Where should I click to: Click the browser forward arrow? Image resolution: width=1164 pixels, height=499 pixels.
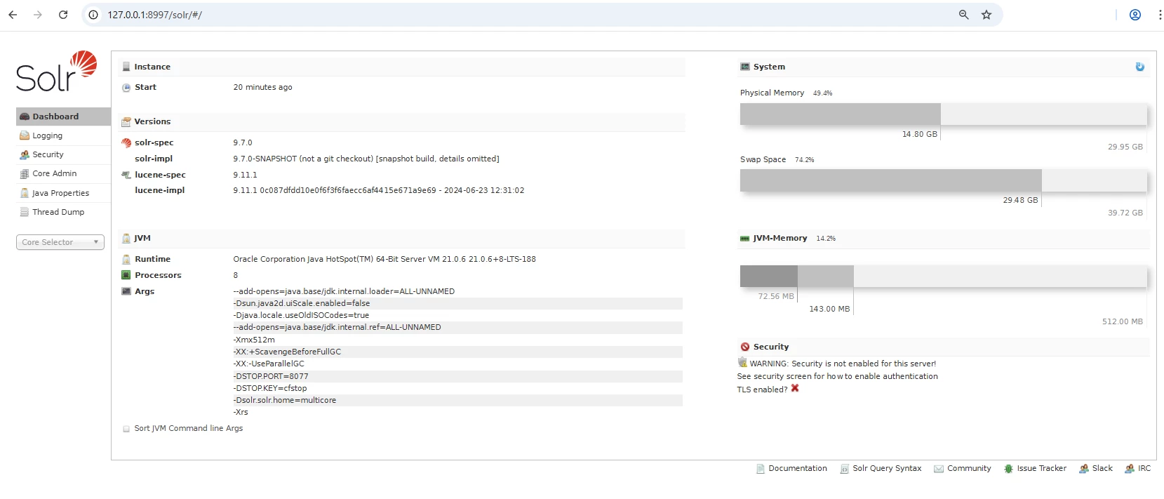point(38,15)
